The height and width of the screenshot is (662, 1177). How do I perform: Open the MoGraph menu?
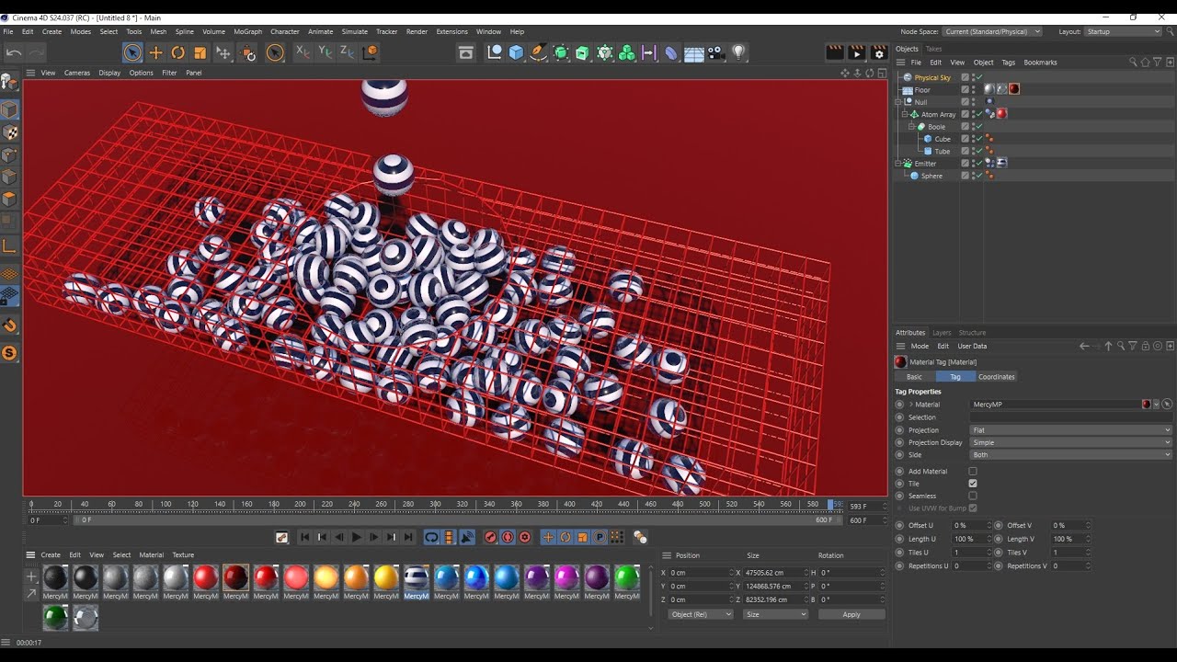[x=247, y=31]
